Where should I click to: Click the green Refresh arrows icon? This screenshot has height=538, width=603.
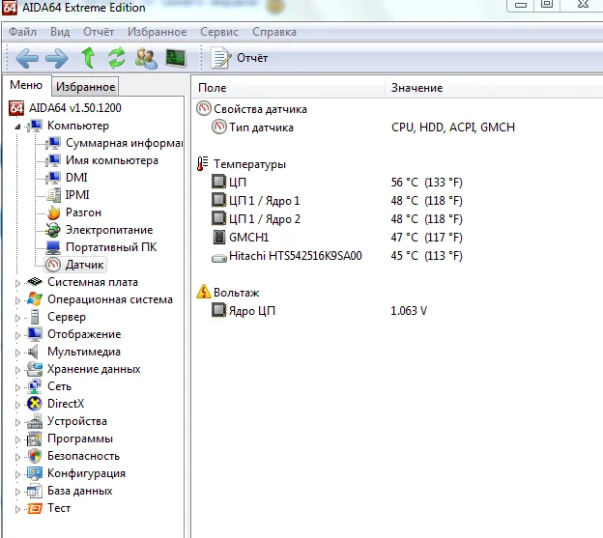pos(117,58)
